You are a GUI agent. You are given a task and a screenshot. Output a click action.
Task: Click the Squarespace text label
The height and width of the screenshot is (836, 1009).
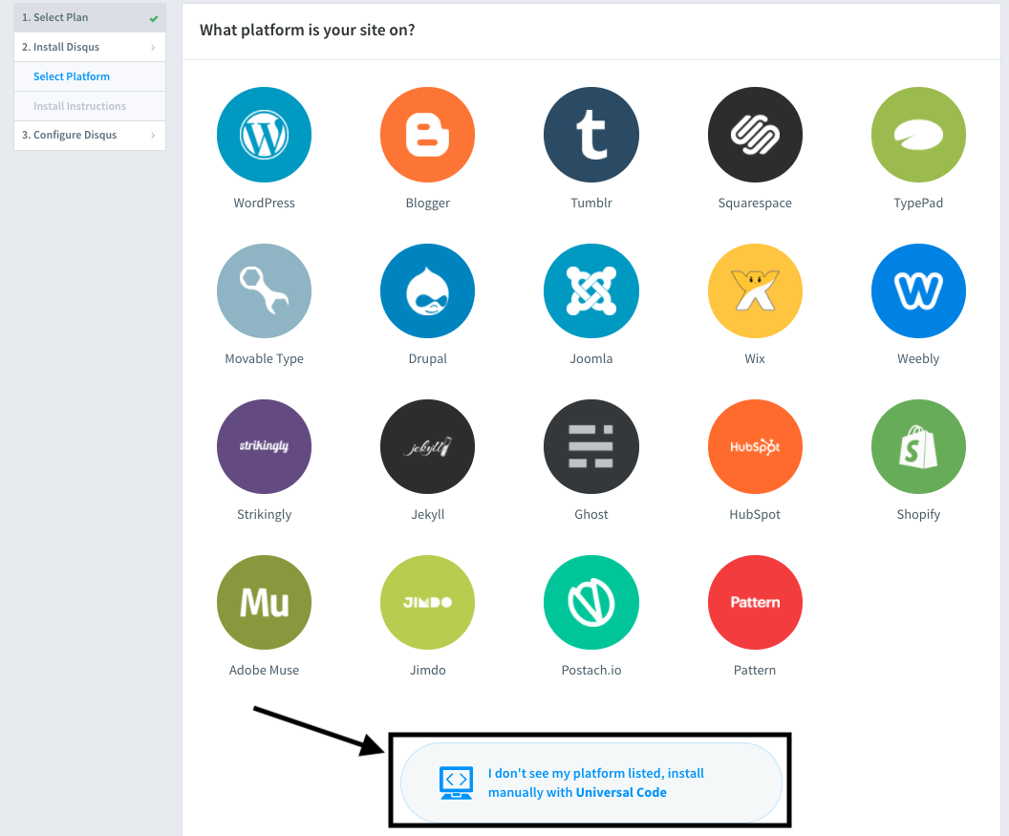pos(755,204)
